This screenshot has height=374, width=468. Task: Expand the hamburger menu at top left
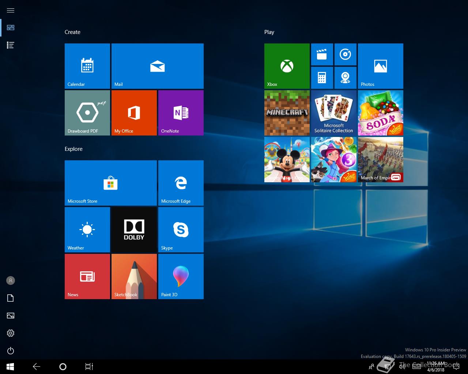(x=11, y=10)
